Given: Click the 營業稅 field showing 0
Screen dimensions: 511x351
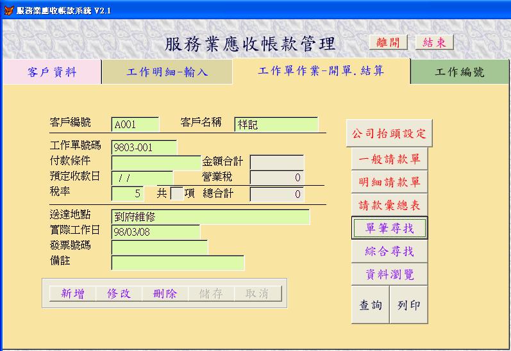Looking at the screenshot, I should point(277,177).
